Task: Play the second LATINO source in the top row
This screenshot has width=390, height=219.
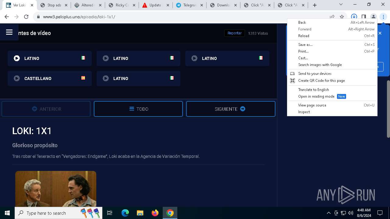Action: [x=138, y=58]
